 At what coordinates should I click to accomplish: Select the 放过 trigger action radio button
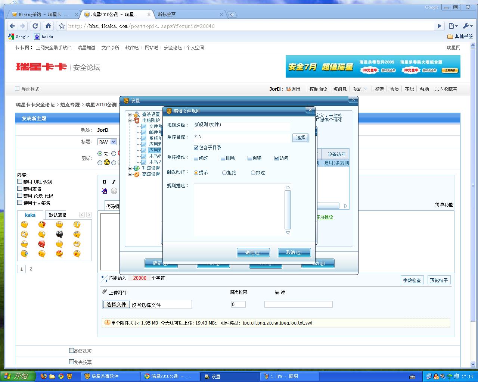click(x=253, y=173)
